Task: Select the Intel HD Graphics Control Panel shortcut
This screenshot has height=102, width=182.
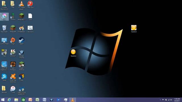Action: coord(4,66)
